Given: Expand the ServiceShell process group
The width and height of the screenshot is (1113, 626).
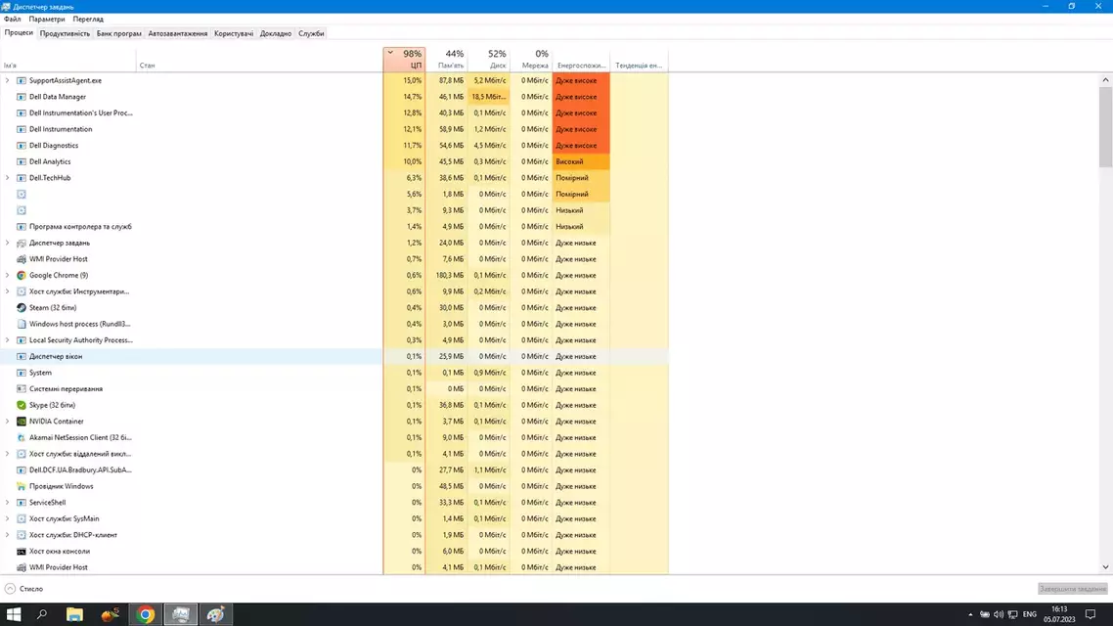Looking at the screenshot, I should 8,503.
